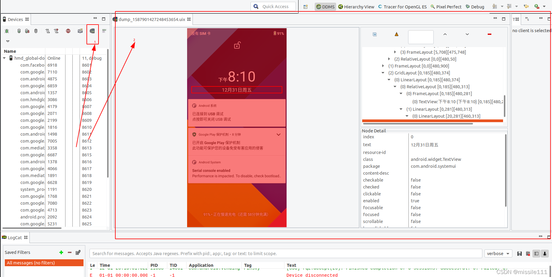
Task: Open the Dump View Hierarchy tool
Action: point(92,31)
